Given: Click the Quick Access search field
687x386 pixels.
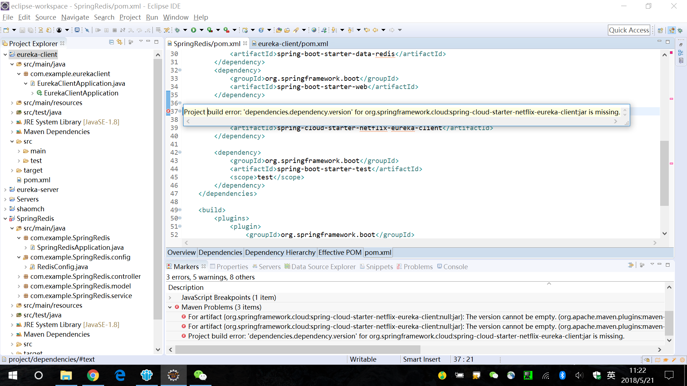Looking at the screenshot, I should (x=629, y=30).
